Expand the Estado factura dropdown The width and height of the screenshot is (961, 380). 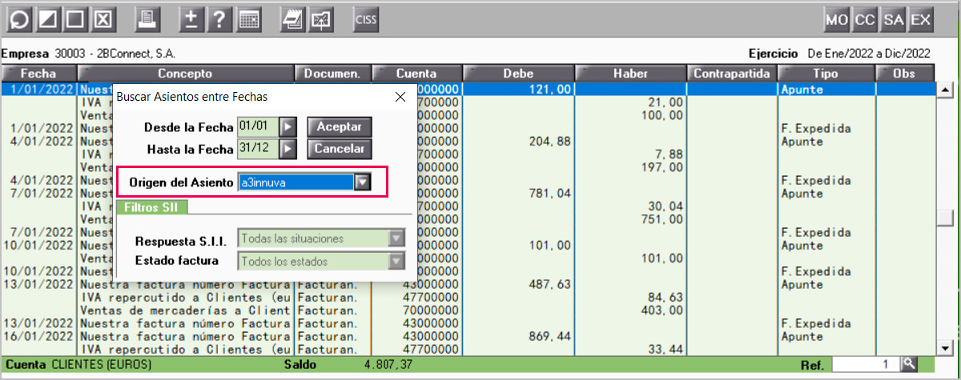pyautogui.click(x=396, y=261)
